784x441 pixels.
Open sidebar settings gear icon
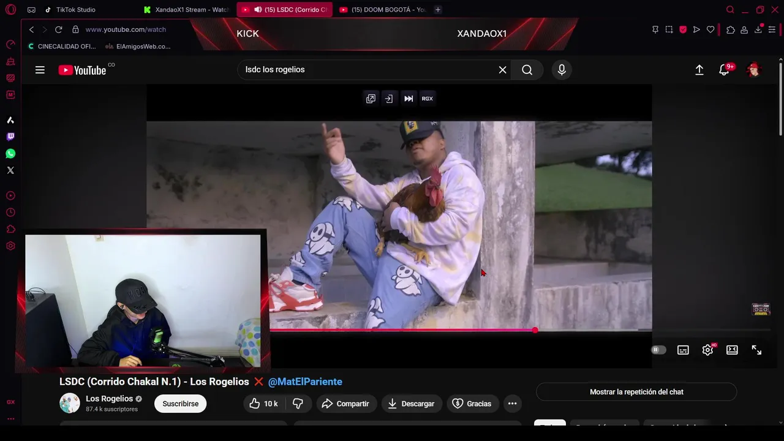coord(10,246)
